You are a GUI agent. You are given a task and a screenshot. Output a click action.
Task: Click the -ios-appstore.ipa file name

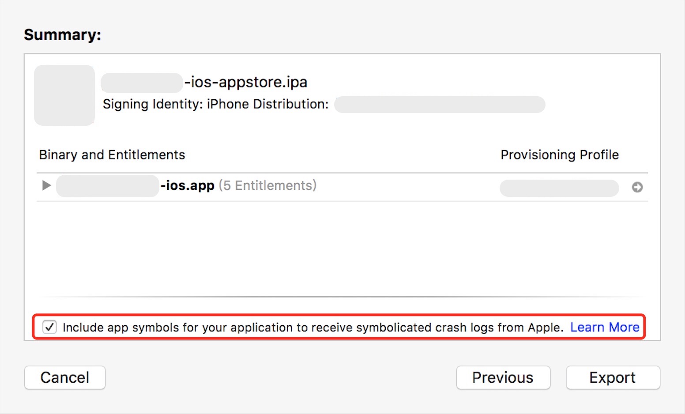pyautogui.click(x=245, y=82)
